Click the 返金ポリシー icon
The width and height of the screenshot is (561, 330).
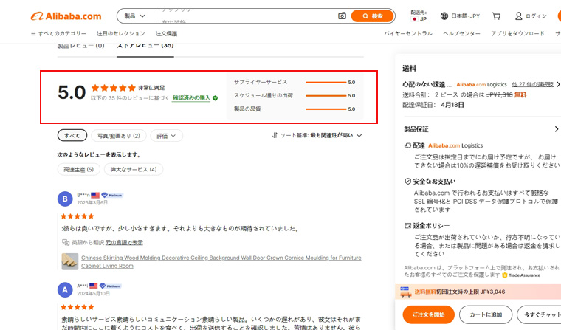click(x=407, y=225)
